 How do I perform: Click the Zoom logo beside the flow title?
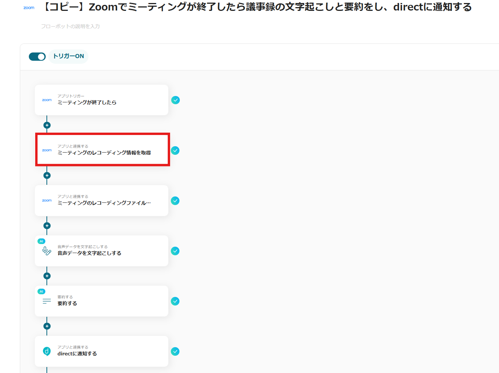click(29, 8)
